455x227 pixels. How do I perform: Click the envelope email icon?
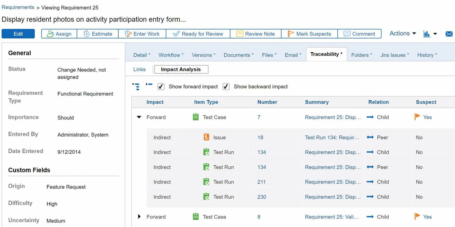pos(449,34)
